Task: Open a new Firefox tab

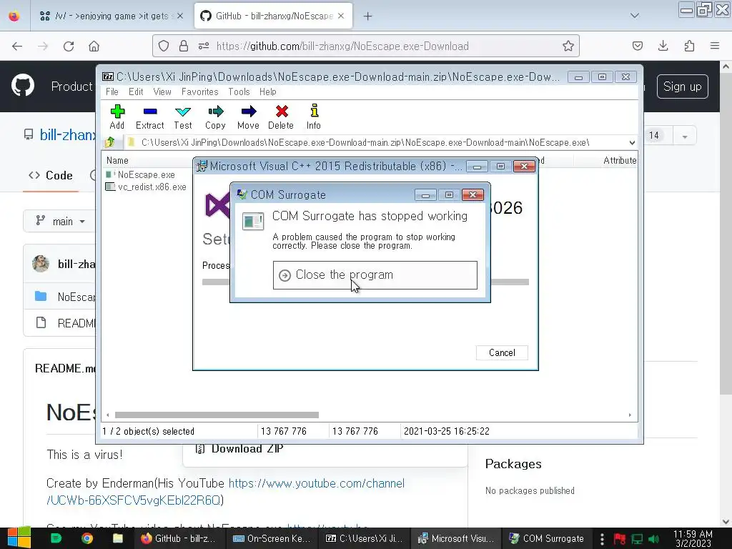Action: coord(368,16)
